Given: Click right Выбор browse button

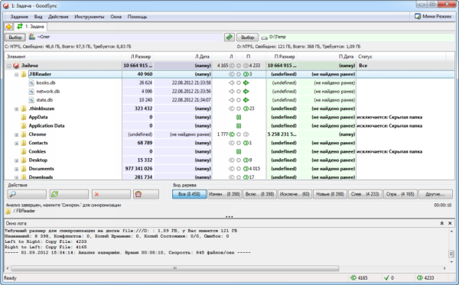Looking at the screenshot, I should coord(248,37).
